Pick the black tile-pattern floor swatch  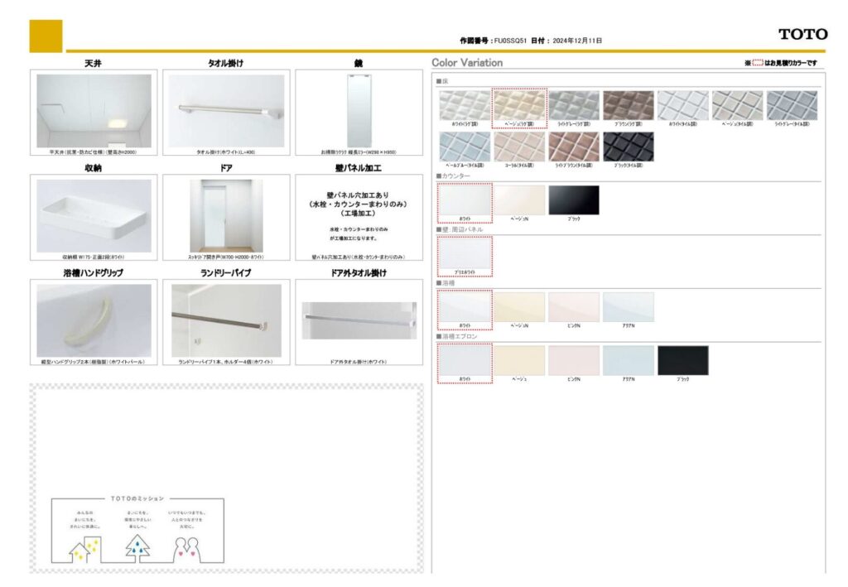point(628,147)
